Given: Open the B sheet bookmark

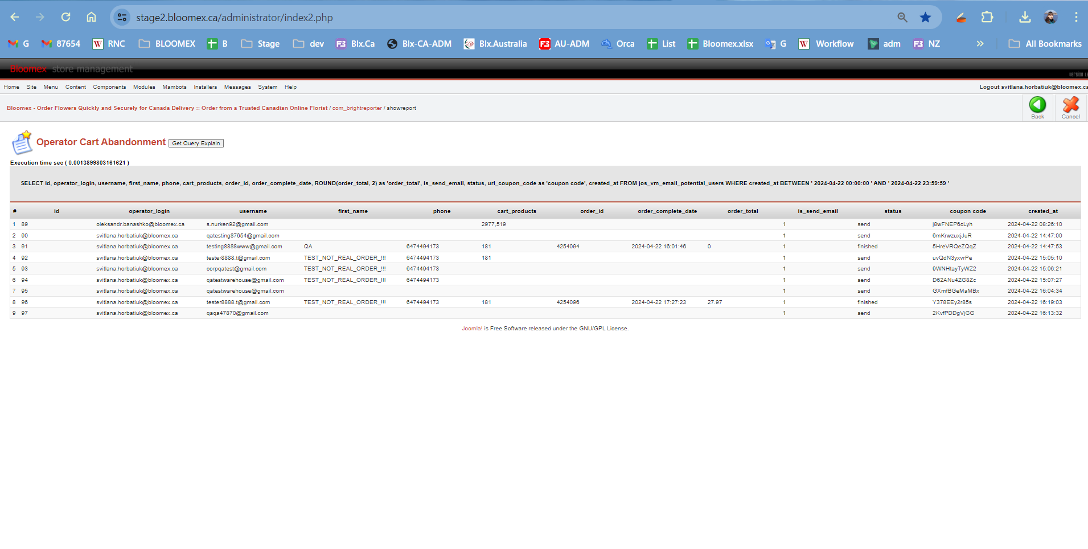Looking at the screenshot, I should (x=217, y=44).
